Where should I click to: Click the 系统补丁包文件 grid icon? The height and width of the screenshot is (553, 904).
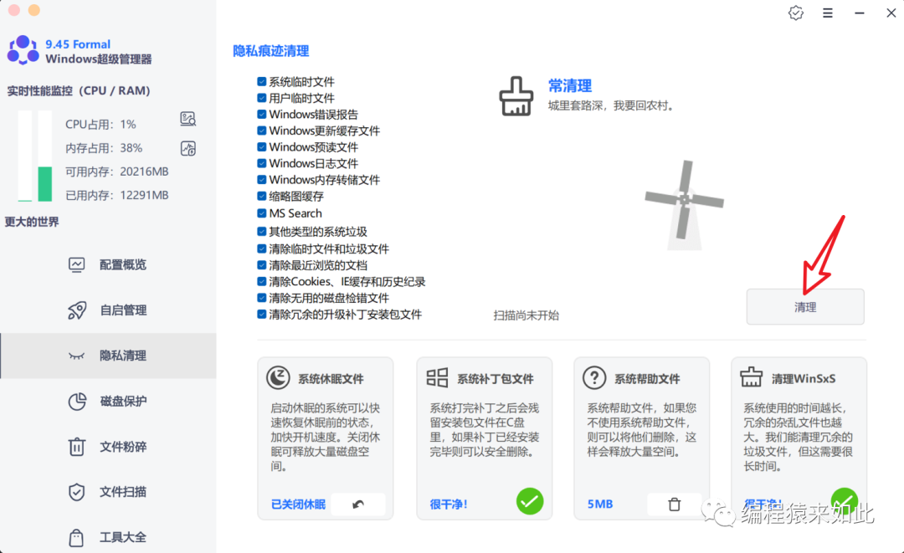437,378
